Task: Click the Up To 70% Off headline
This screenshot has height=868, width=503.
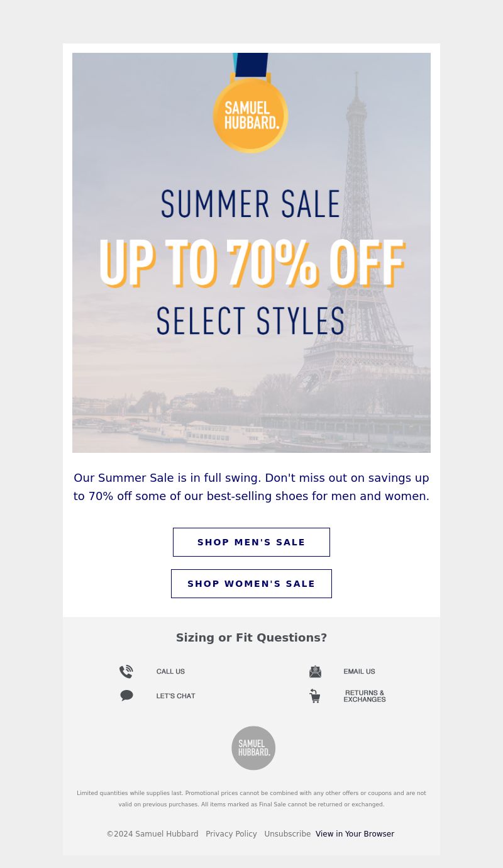Action: click(x=251, y=263)
